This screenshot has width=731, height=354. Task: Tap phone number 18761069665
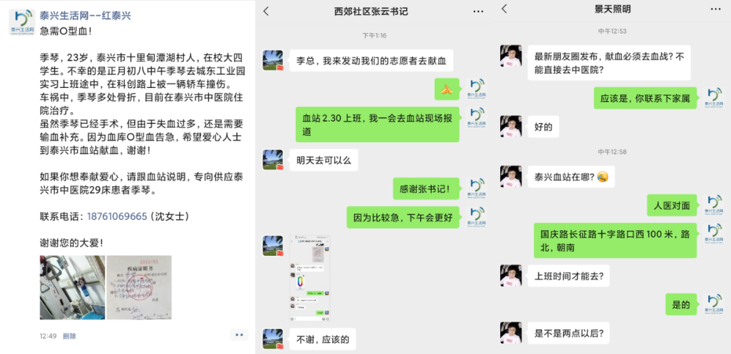[x=117, y=217]
